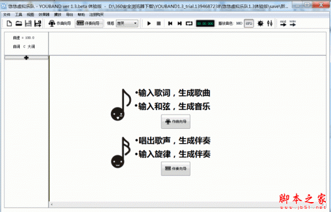The image size is (331, 212).
Task: Open the 注册购买 menu
Action: pyautogui.click(x=97, y=14)
